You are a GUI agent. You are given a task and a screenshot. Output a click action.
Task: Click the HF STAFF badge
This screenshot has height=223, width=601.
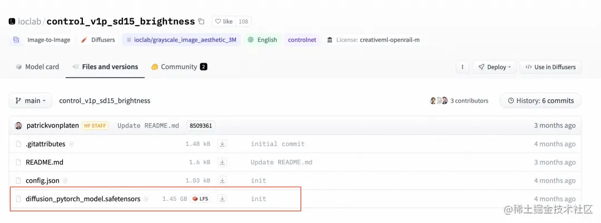95,125
